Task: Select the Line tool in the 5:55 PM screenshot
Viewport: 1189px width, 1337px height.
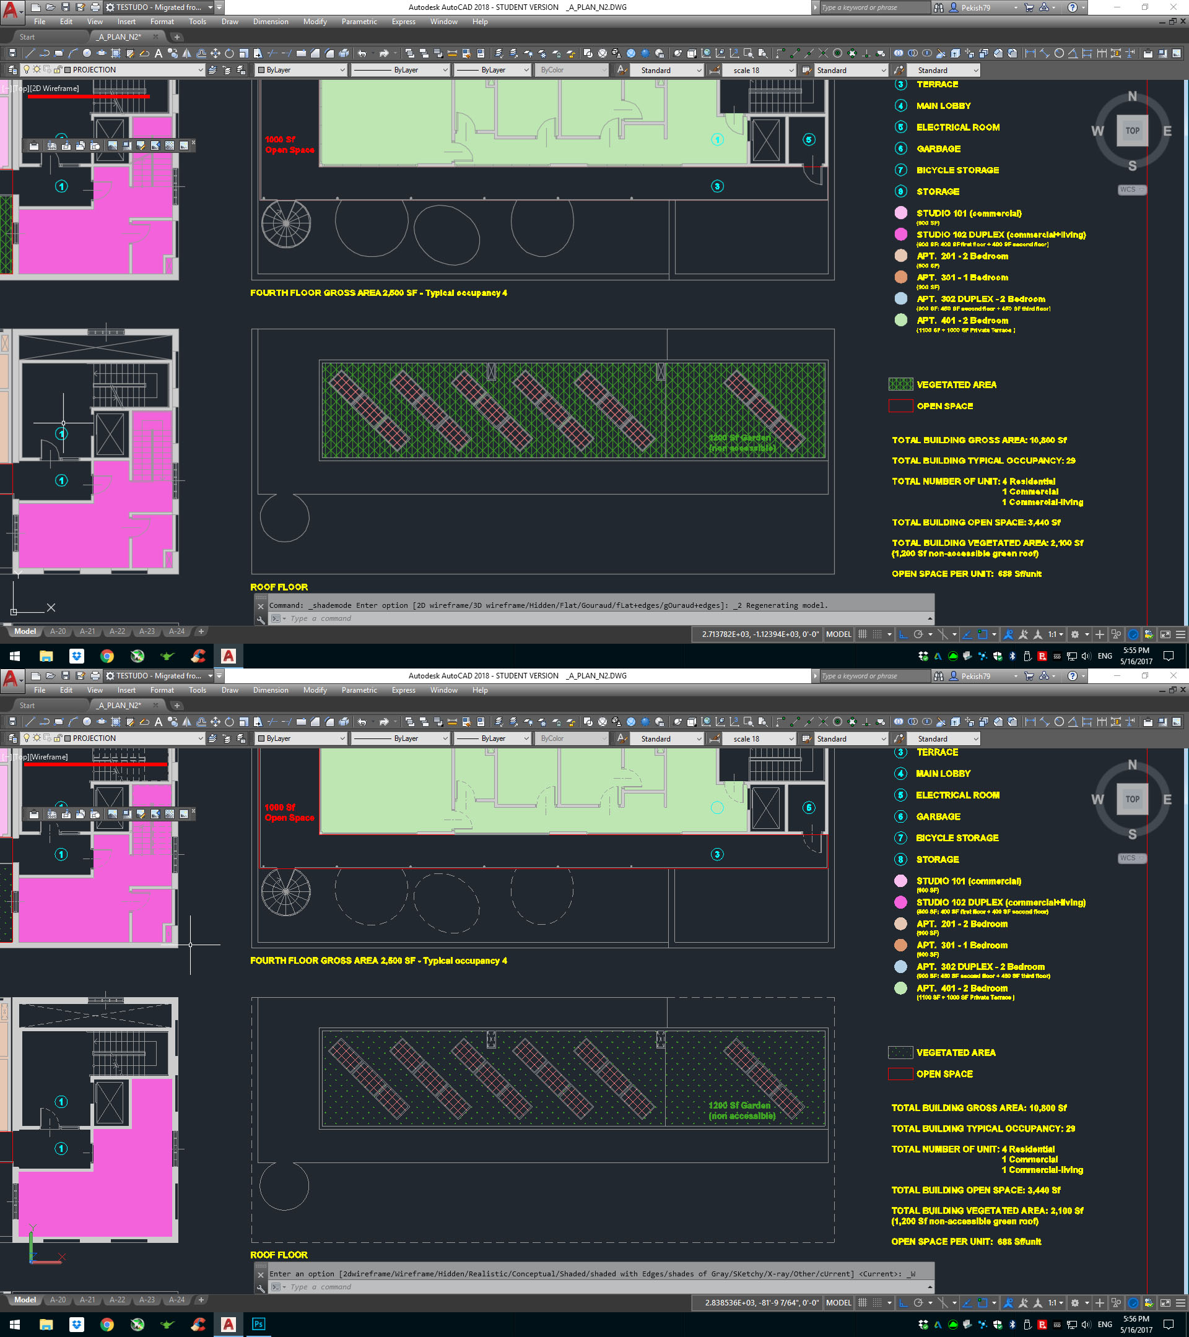Action: click(30, 54)
